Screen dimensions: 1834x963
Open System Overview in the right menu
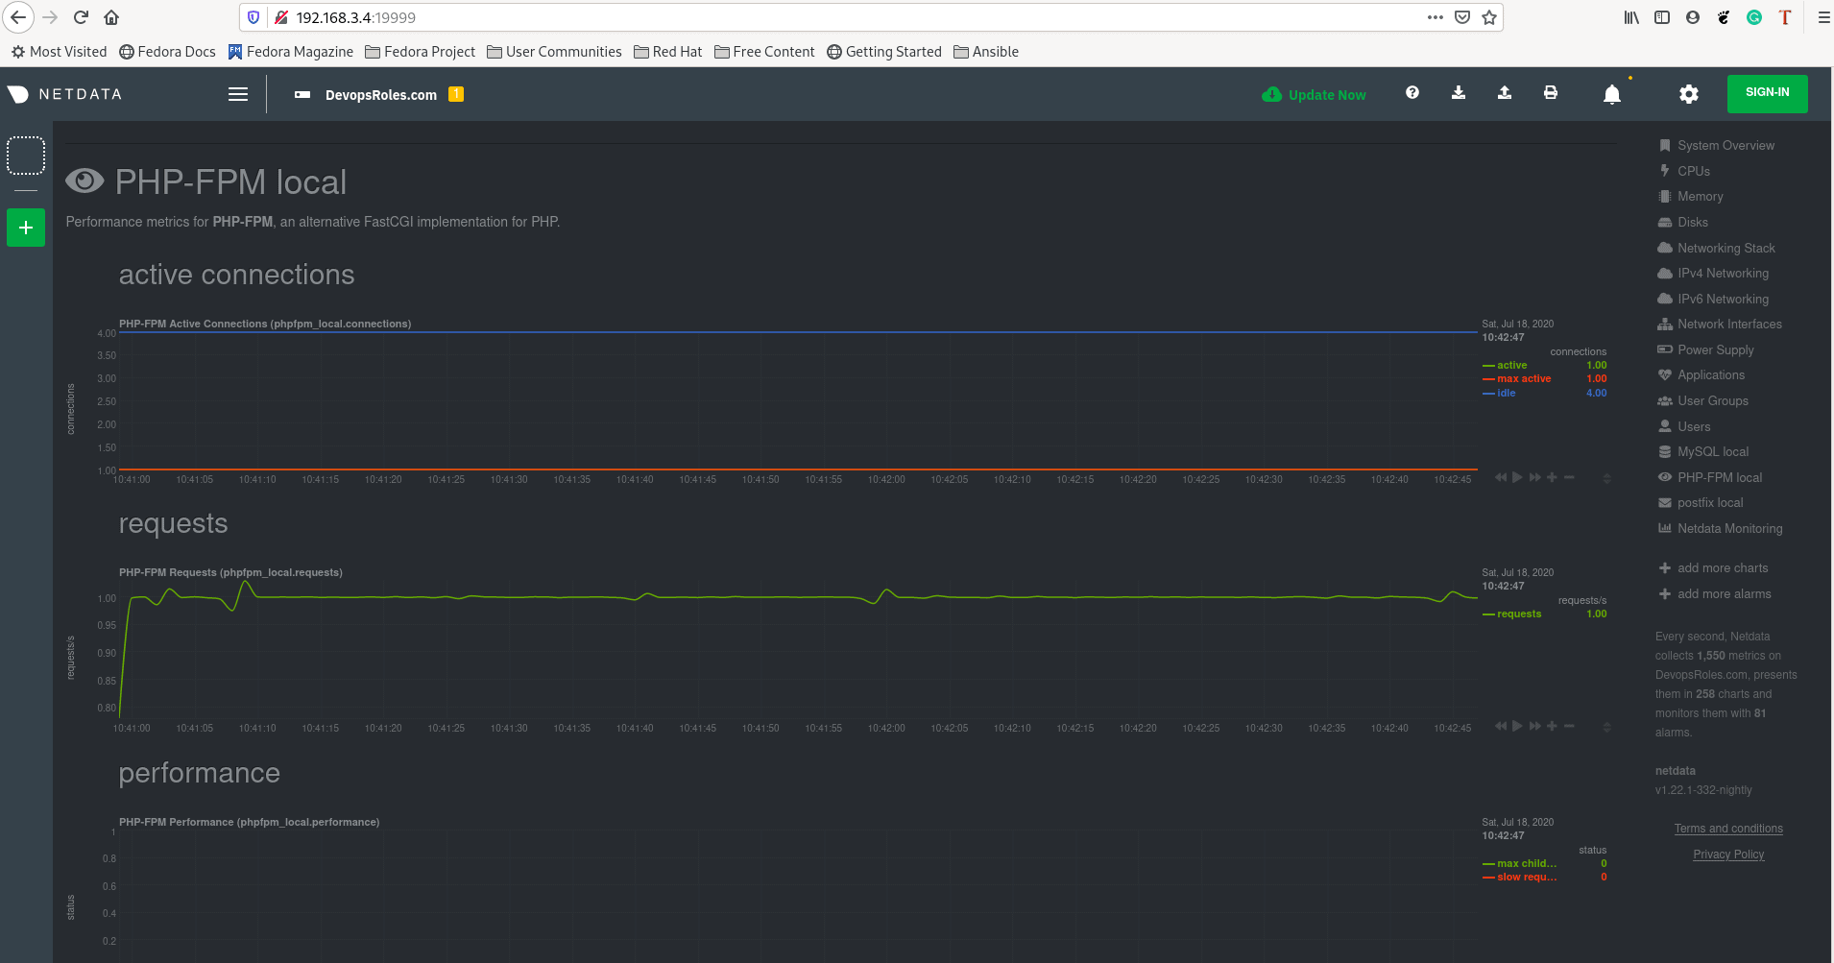(1725, 145)
